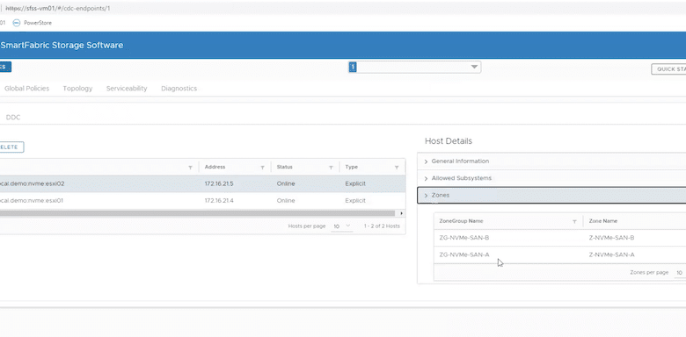The width and height of the screenshot is (686, 337).
Task: Open the Hosts per page dropdown
Action: (x=342, y=226)
